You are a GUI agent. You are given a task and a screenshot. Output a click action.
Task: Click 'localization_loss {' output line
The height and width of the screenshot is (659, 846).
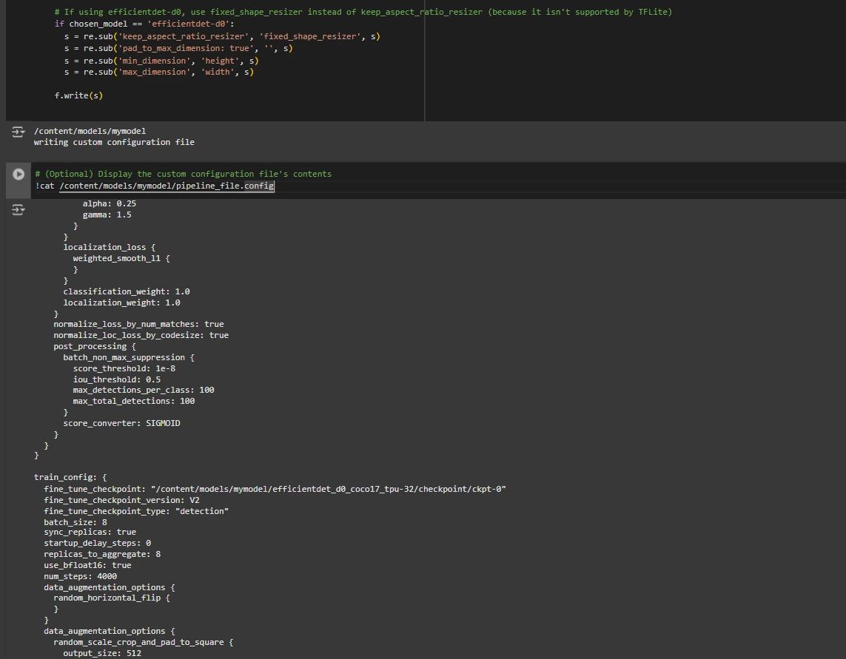pyautogui.click(x=109, y=247)
